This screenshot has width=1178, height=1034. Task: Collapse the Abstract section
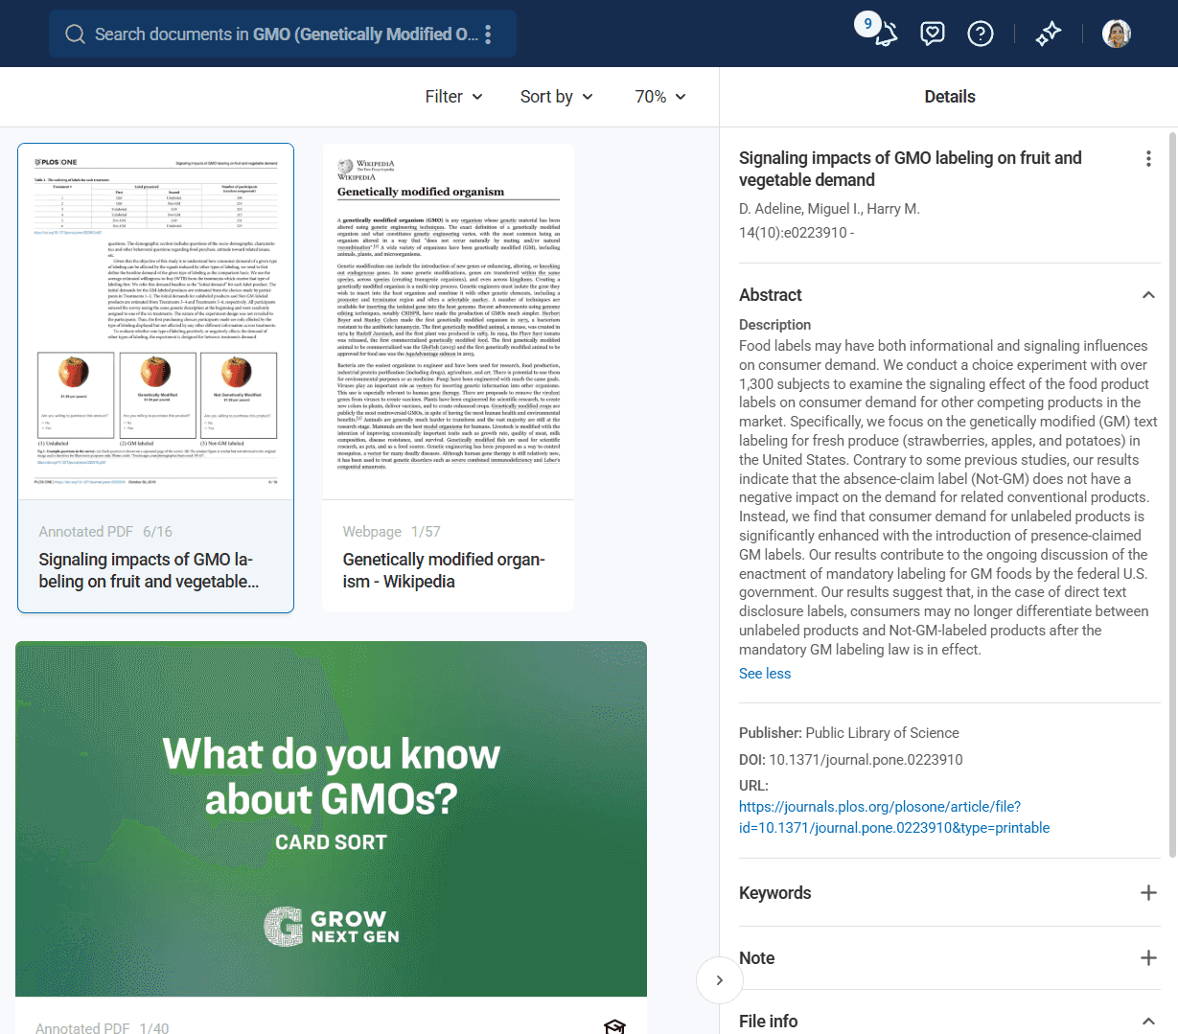coord(1147,295)
